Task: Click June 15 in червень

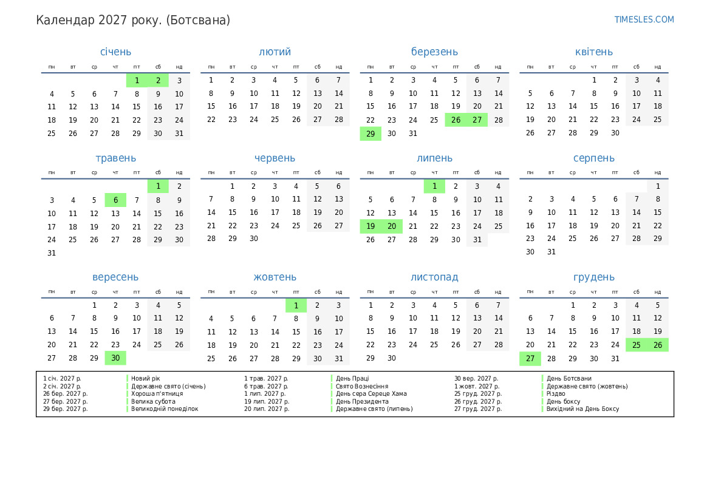Action: point(232,212)
